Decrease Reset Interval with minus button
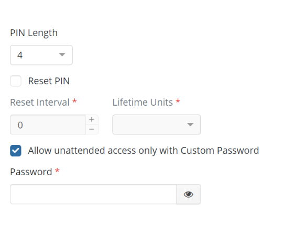The height and width of the screenshot is (251, 294). click(92, 130)
